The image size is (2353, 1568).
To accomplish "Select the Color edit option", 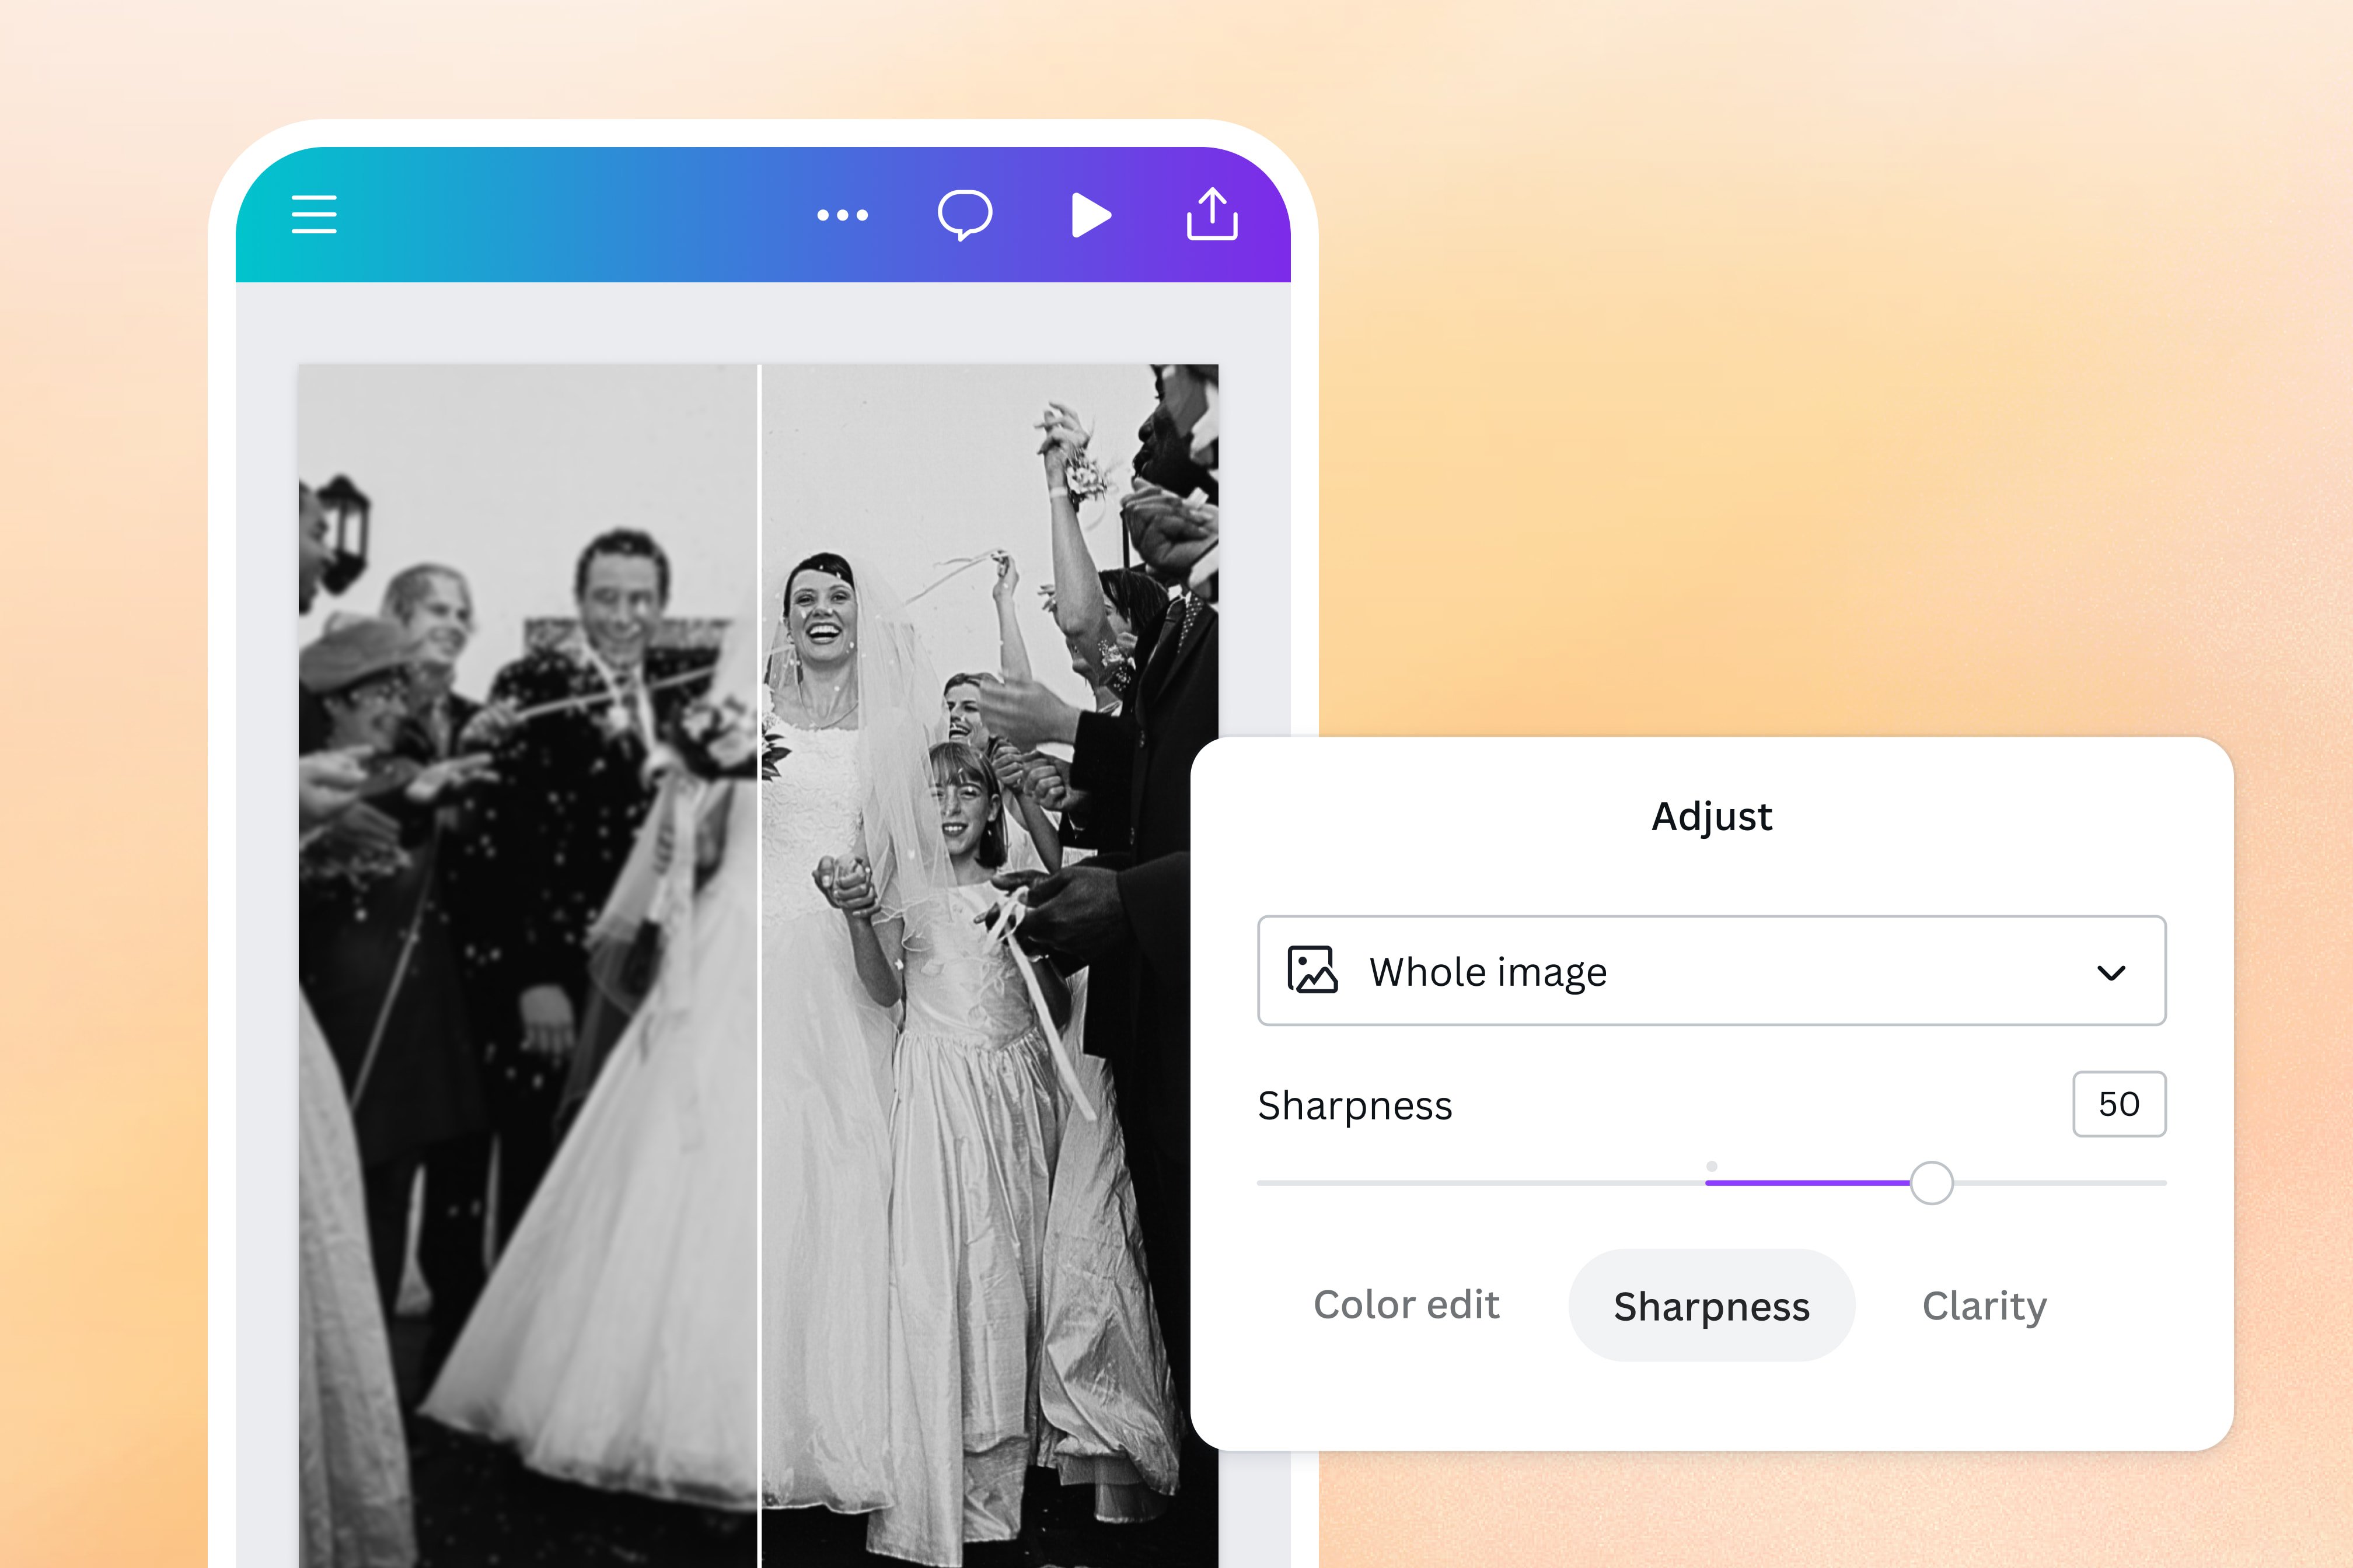I will pos(1408,1305).
